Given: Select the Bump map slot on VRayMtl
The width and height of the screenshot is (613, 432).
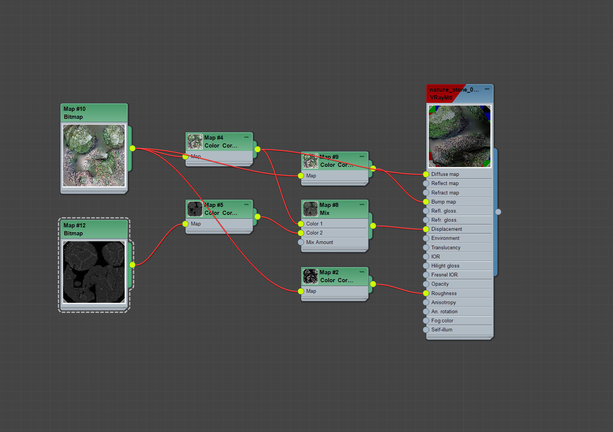Looking at the screenshot, I should coord(459,202).
